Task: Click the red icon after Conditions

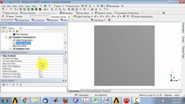Action: 109,20
